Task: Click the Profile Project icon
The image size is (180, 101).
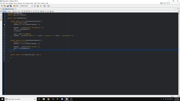Action: (x=48, y=6)
